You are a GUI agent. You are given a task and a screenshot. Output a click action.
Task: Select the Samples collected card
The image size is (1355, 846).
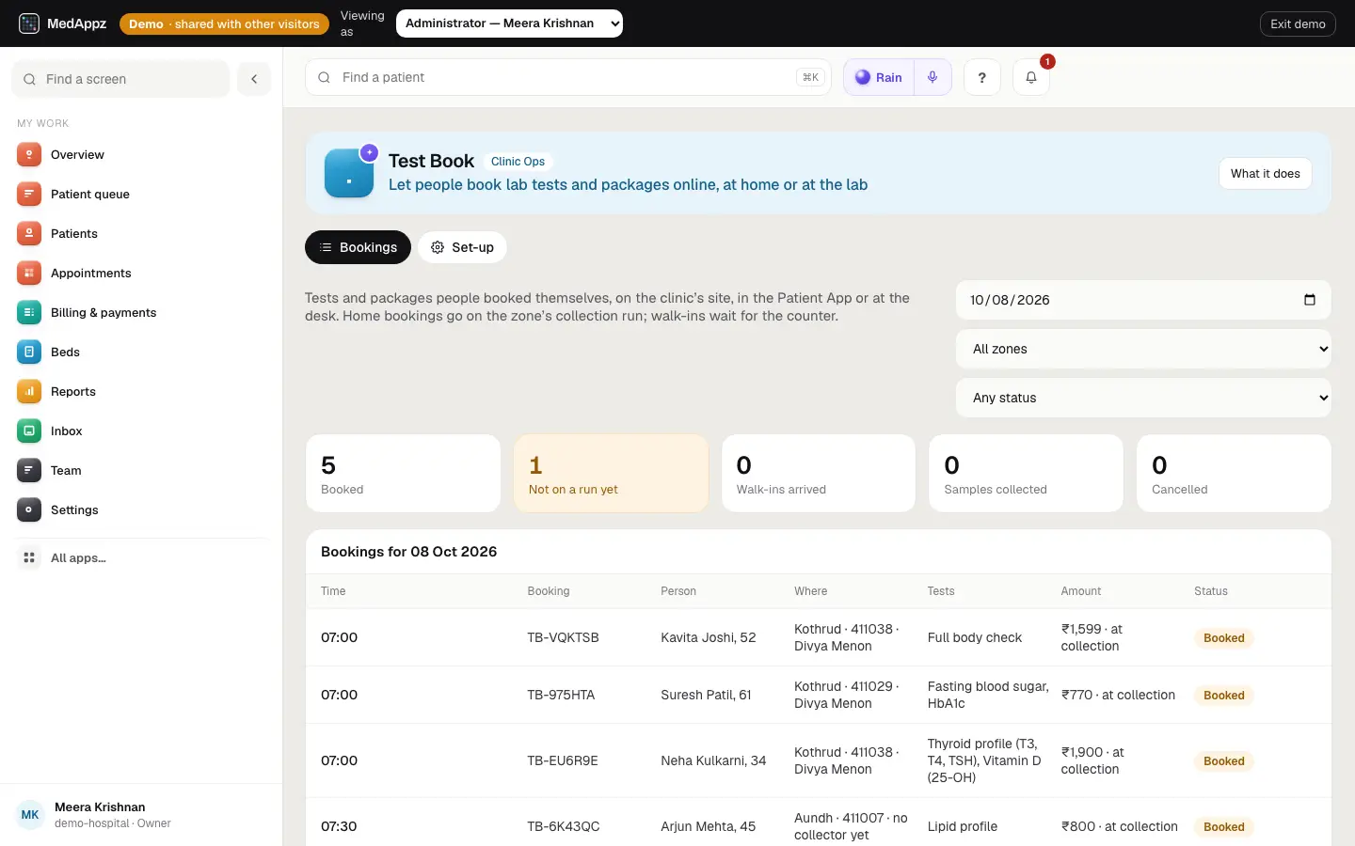click(1026, 473)
